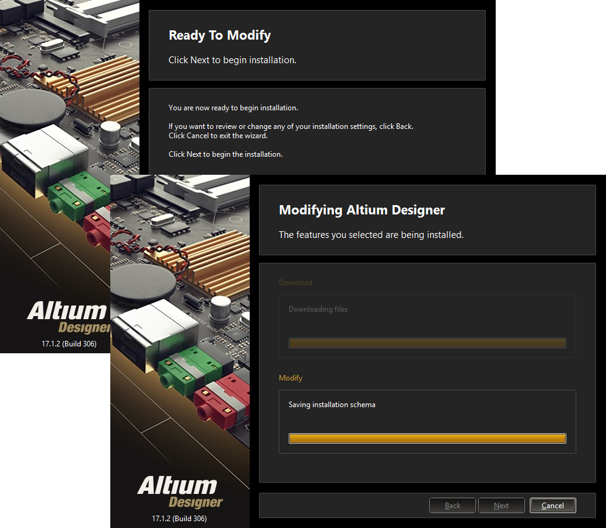Click the Saving installation schema progress bar

click(x=427, y=438)
